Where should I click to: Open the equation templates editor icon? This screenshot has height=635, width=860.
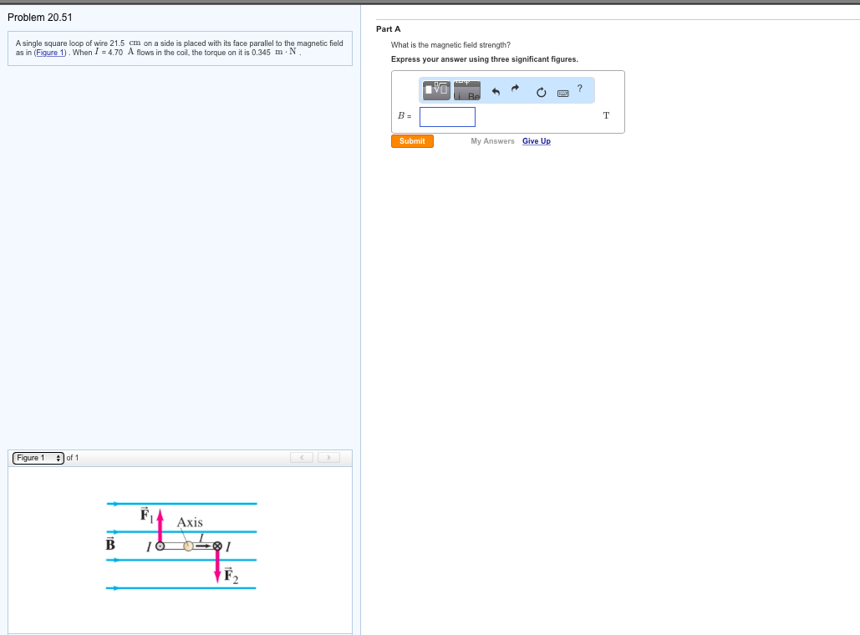pos(435,89)
